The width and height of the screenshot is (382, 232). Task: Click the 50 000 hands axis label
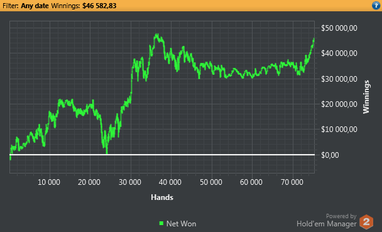(210, 182)
